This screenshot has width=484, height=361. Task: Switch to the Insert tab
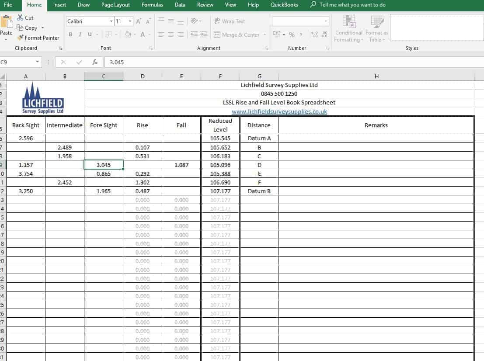coord(59,5)
